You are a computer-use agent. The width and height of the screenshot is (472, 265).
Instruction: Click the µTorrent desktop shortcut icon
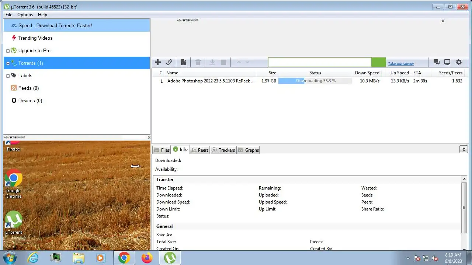(x=13, y=223)
